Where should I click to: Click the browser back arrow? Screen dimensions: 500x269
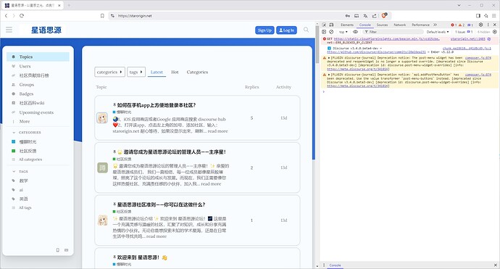point(6,16)
